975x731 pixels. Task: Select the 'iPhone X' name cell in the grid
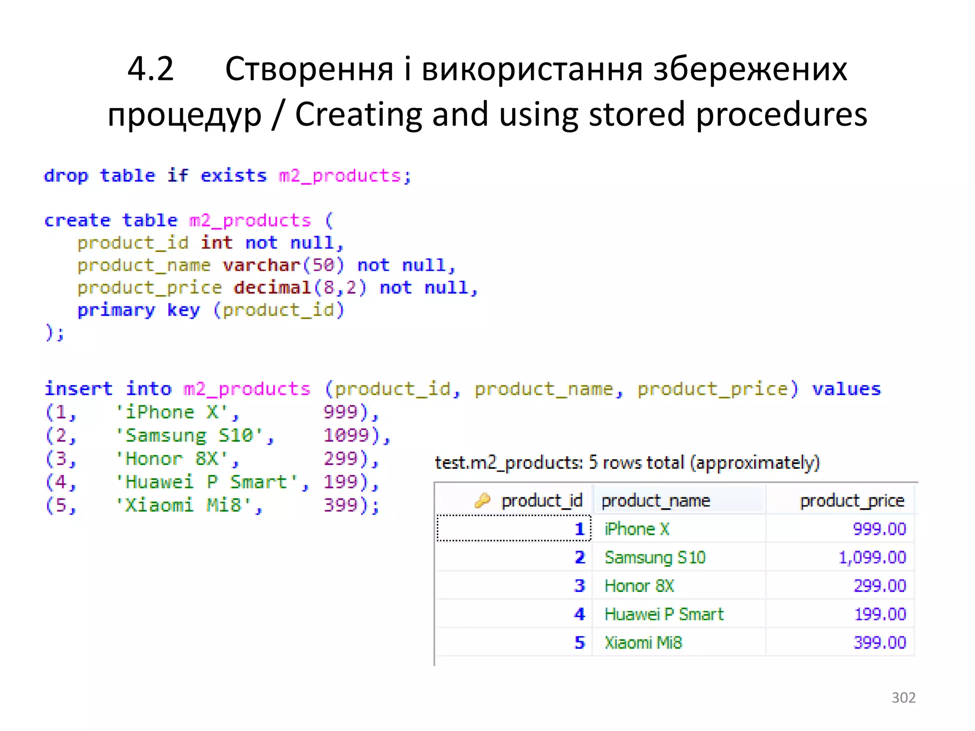(x=679, y=528)
